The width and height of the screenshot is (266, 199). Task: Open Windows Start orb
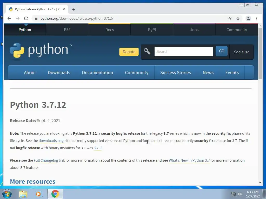7,194
